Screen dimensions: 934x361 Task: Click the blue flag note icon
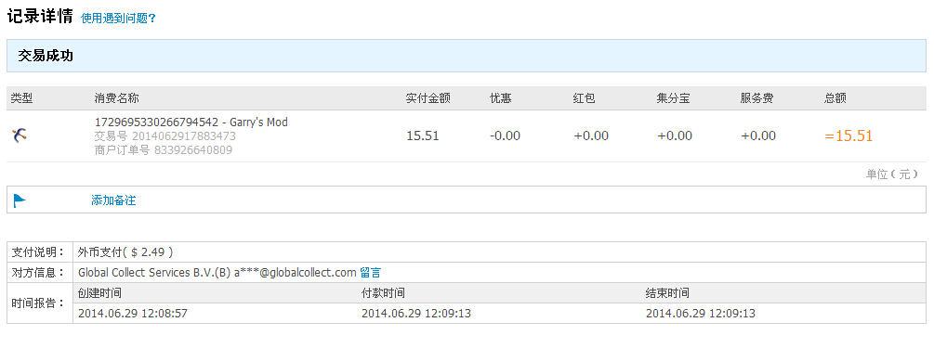20,200
